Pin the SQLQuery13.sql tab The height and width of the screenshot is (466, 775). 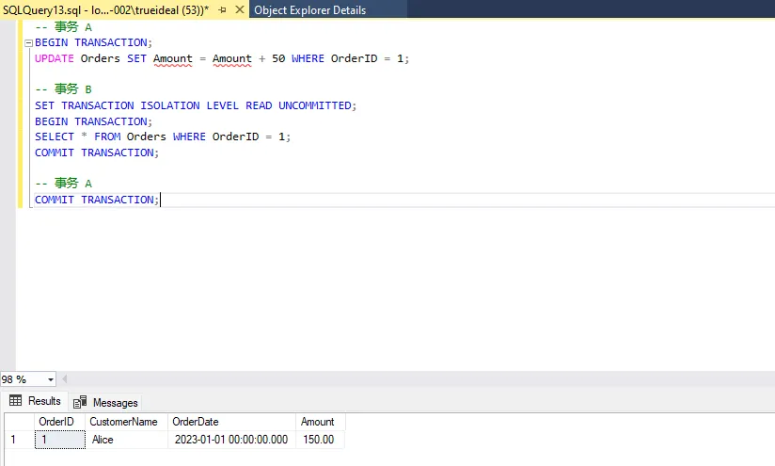(223, 10)
